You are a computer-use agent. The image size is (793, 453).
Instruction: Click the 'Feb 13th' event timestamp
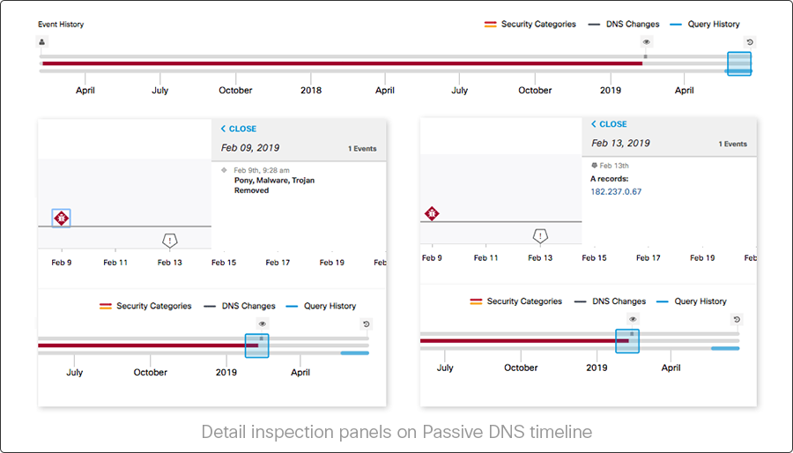(614, 166)
